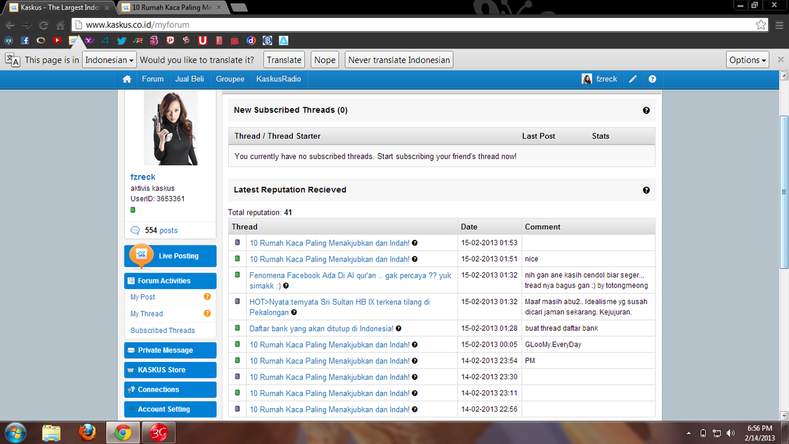Open 'HOT>Nyata:ternyata Sri Sultan HB IX' thread

340,307
